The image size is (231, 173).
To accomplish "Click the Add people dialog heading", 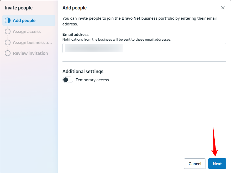I will [x=75, y=8].
